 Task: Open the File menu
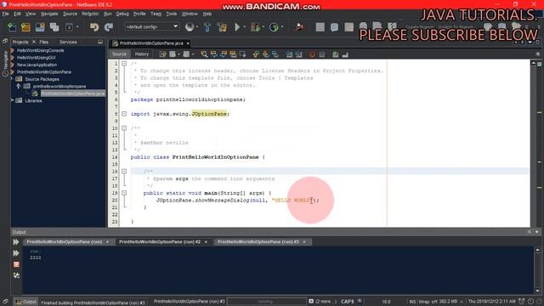(6, 14)
